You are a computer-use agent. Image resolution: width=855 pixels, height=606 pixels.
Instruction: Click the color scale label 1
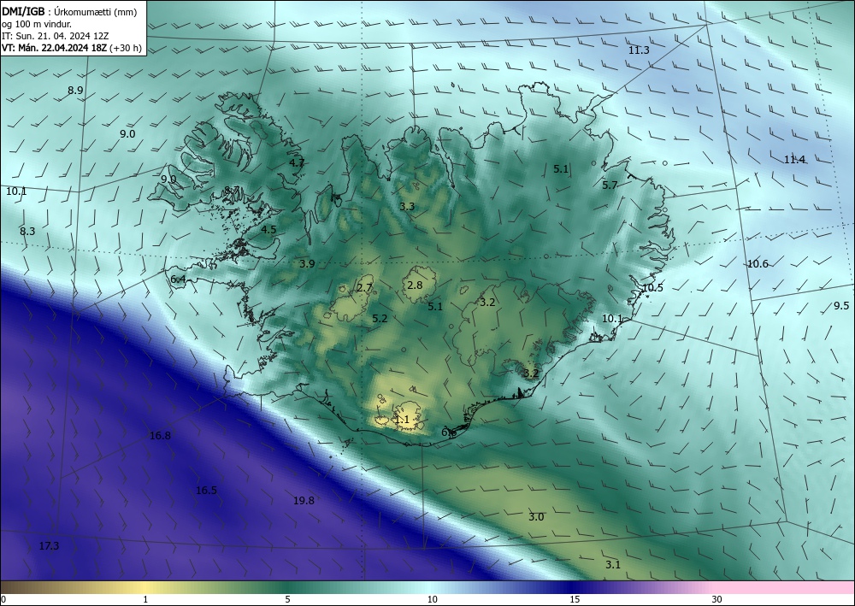145,599
